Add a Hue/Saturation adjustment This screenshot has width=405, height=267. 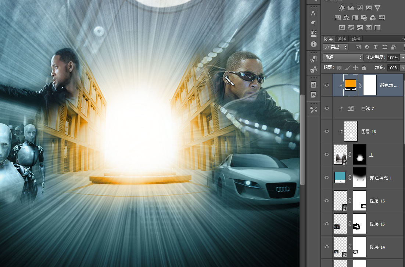[338, 18]
